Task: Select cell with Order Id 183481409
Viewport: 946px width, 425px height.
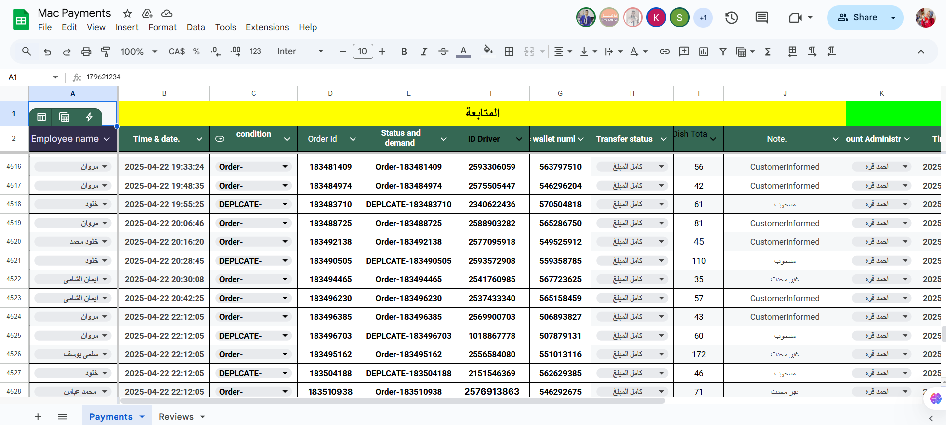Action: click(330, 167)
